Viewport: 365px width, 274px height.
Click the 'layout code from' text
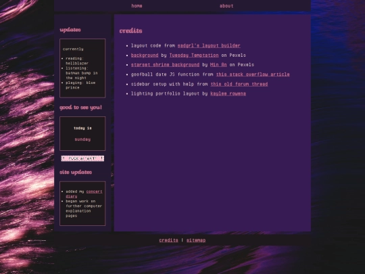pyautogui.click(x=153, y=46)
